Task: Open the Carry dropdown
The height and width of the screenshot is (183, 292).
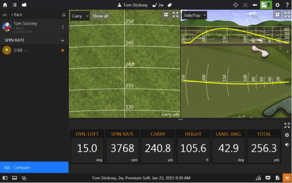Action: pyautogui.click(x=80, y=16)
